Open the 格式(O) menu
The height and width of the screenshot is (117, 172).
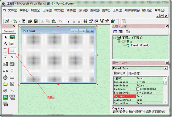[x=59, y=10]
